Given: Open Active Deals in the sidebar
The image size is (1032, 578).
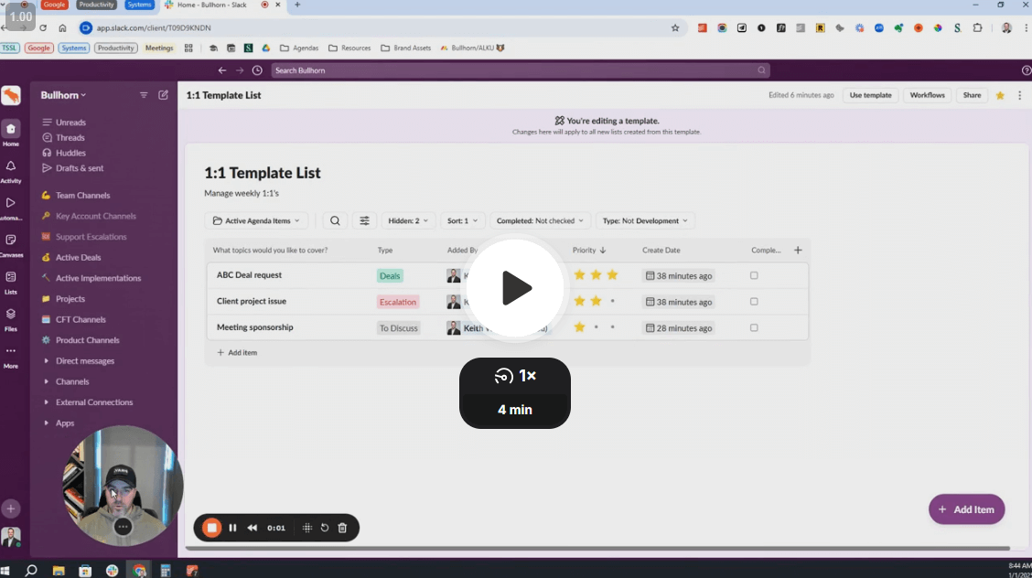Looking at the screenshot, I should 71,257.
